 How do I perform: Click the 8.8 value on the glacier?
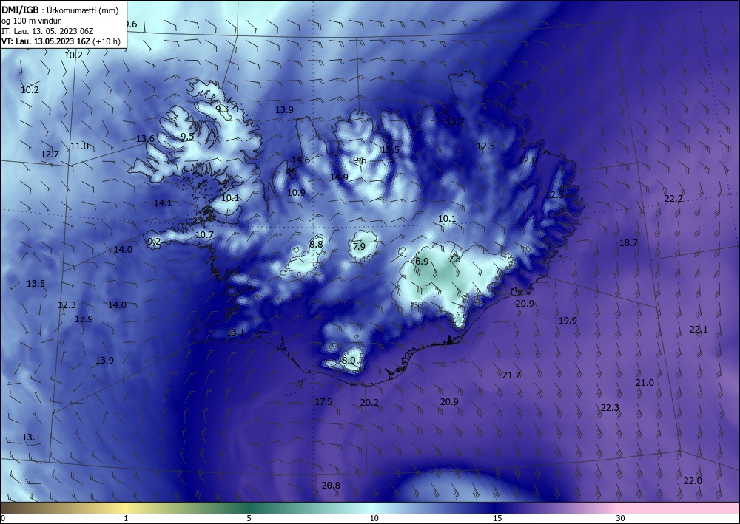(316, 245)
